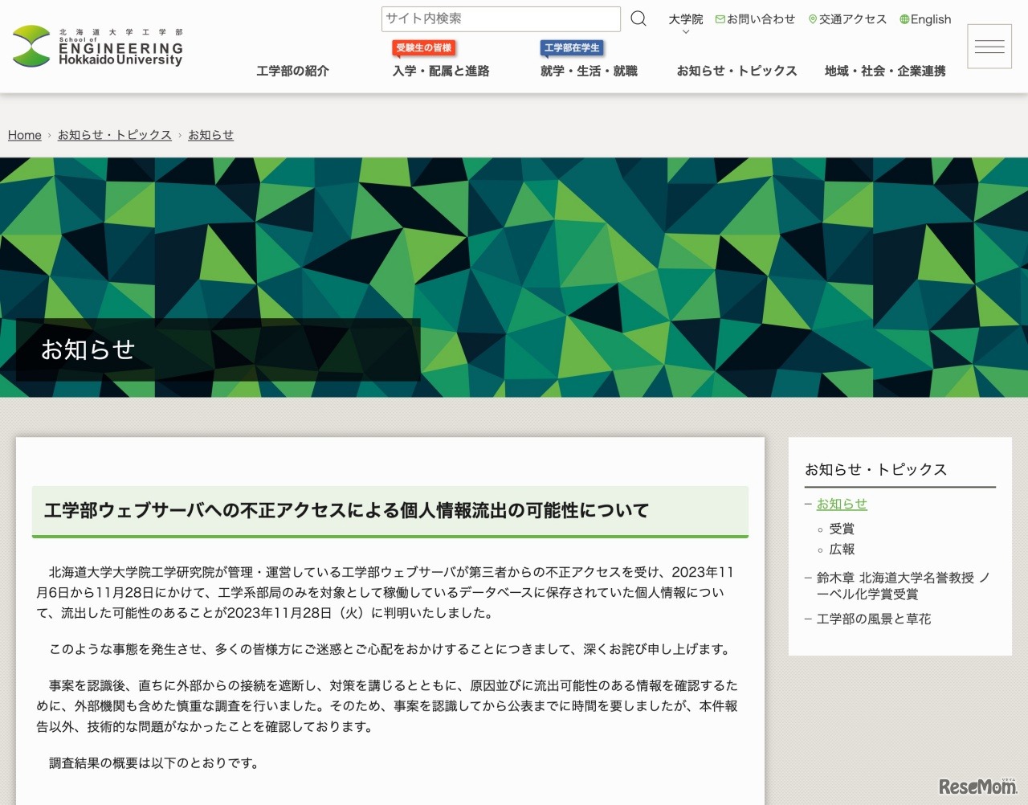Screen dimensions: 1028x805
Task: Open the 工学部の風景と草花 link
Action: [x=873, y=619]
